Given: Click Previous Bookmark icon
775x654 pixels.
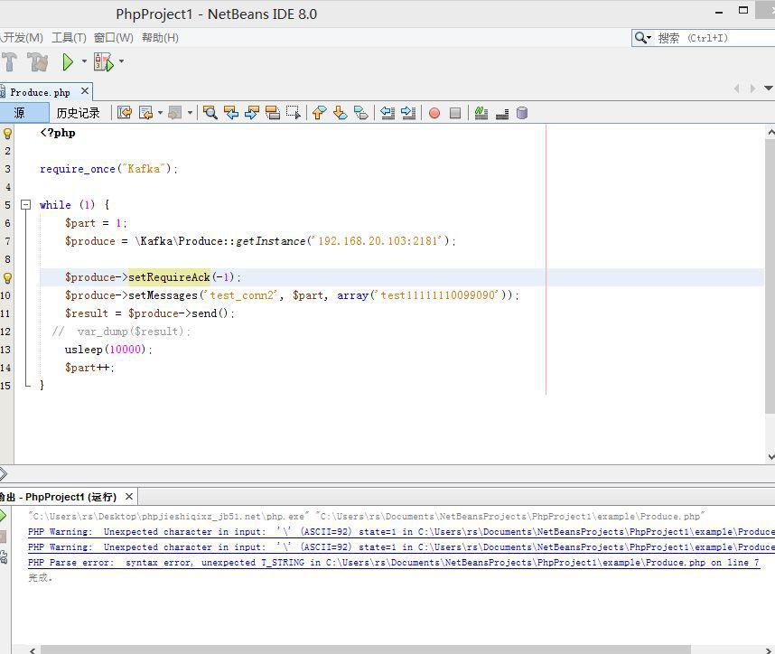Looking at the screenshot, I should (319, 113).
